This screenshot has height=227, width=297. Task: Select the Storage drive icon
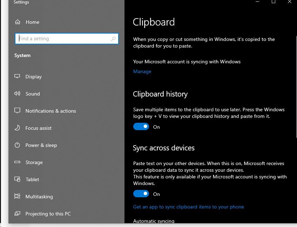17,162
